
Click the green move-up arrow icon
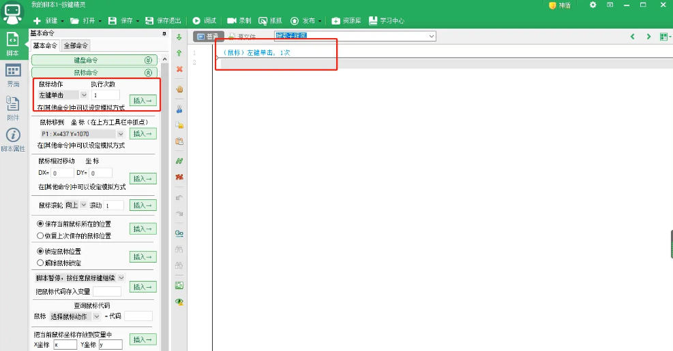click(x=179, y=53)
